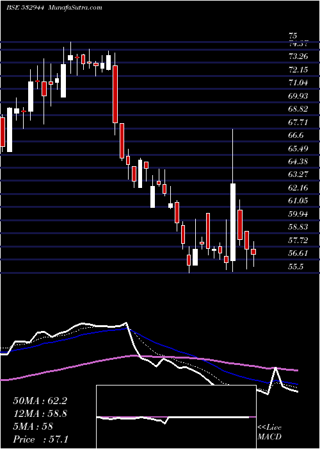Click the 59.94 price axis label
This screenshot has height=449, width=320.
(x=298, y=214)
